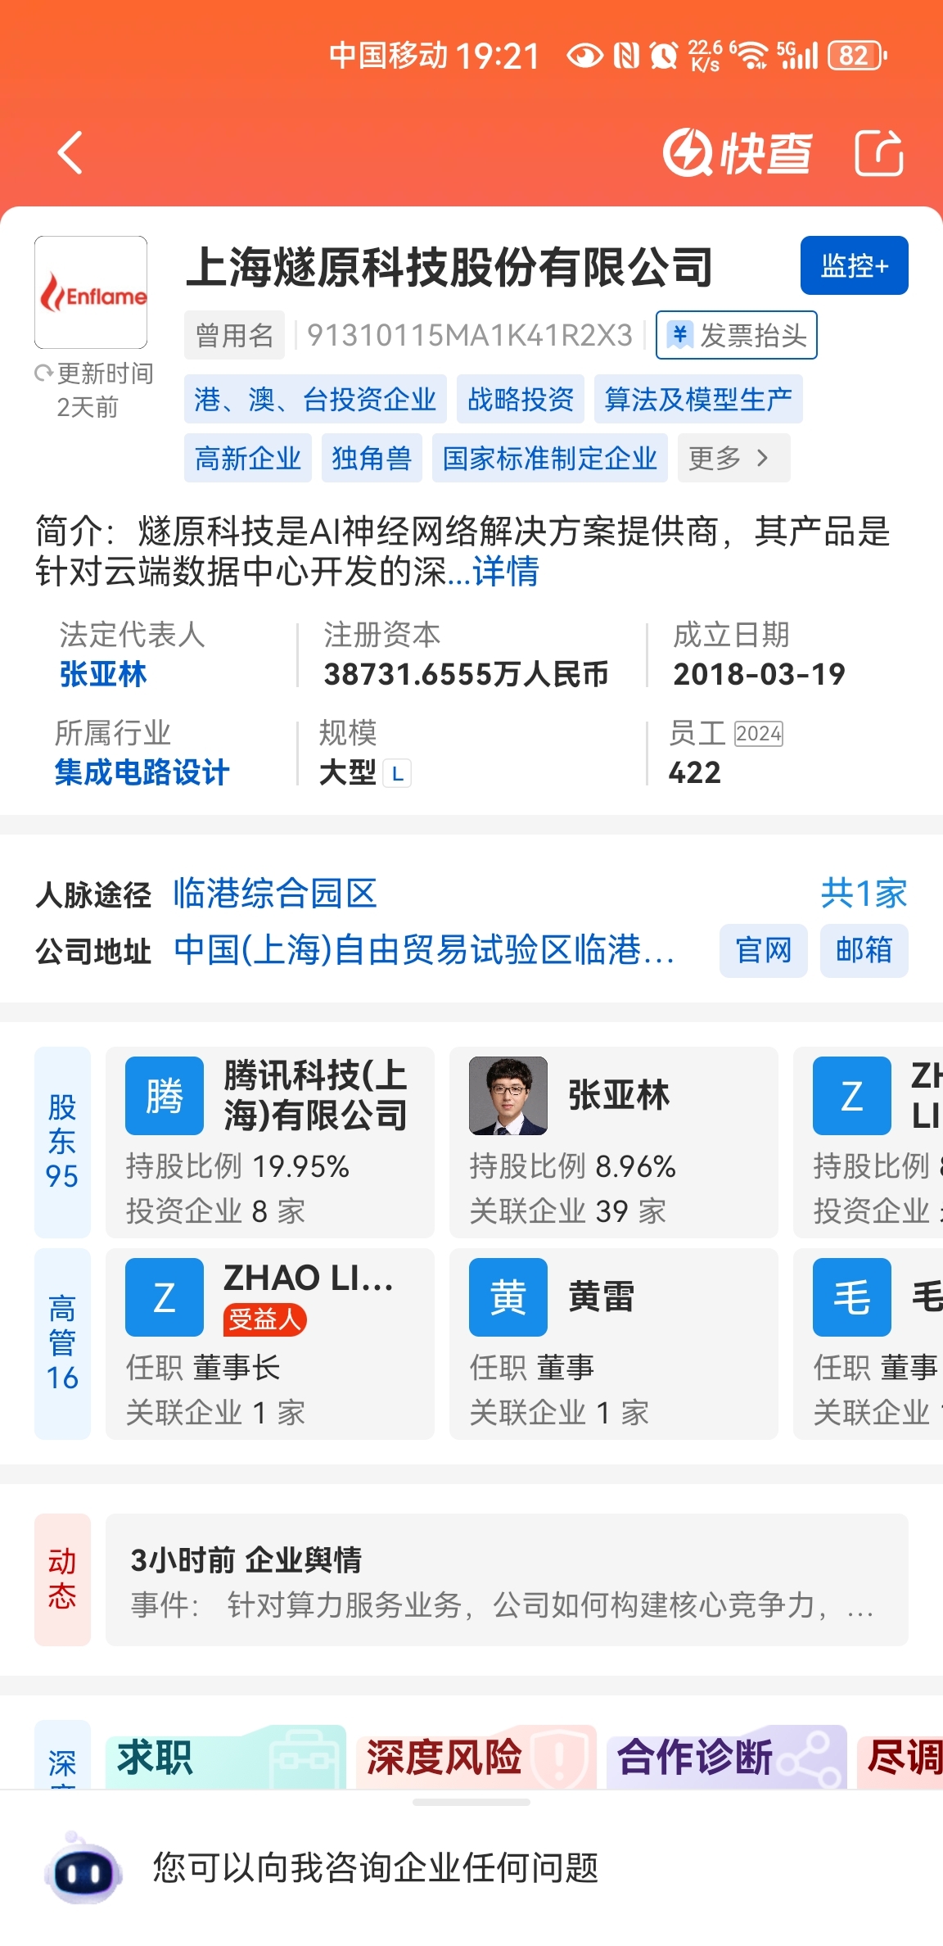Select tag 独角兽
The height and width of the screenshot is (1946, 943).
[x=372, y=458]
